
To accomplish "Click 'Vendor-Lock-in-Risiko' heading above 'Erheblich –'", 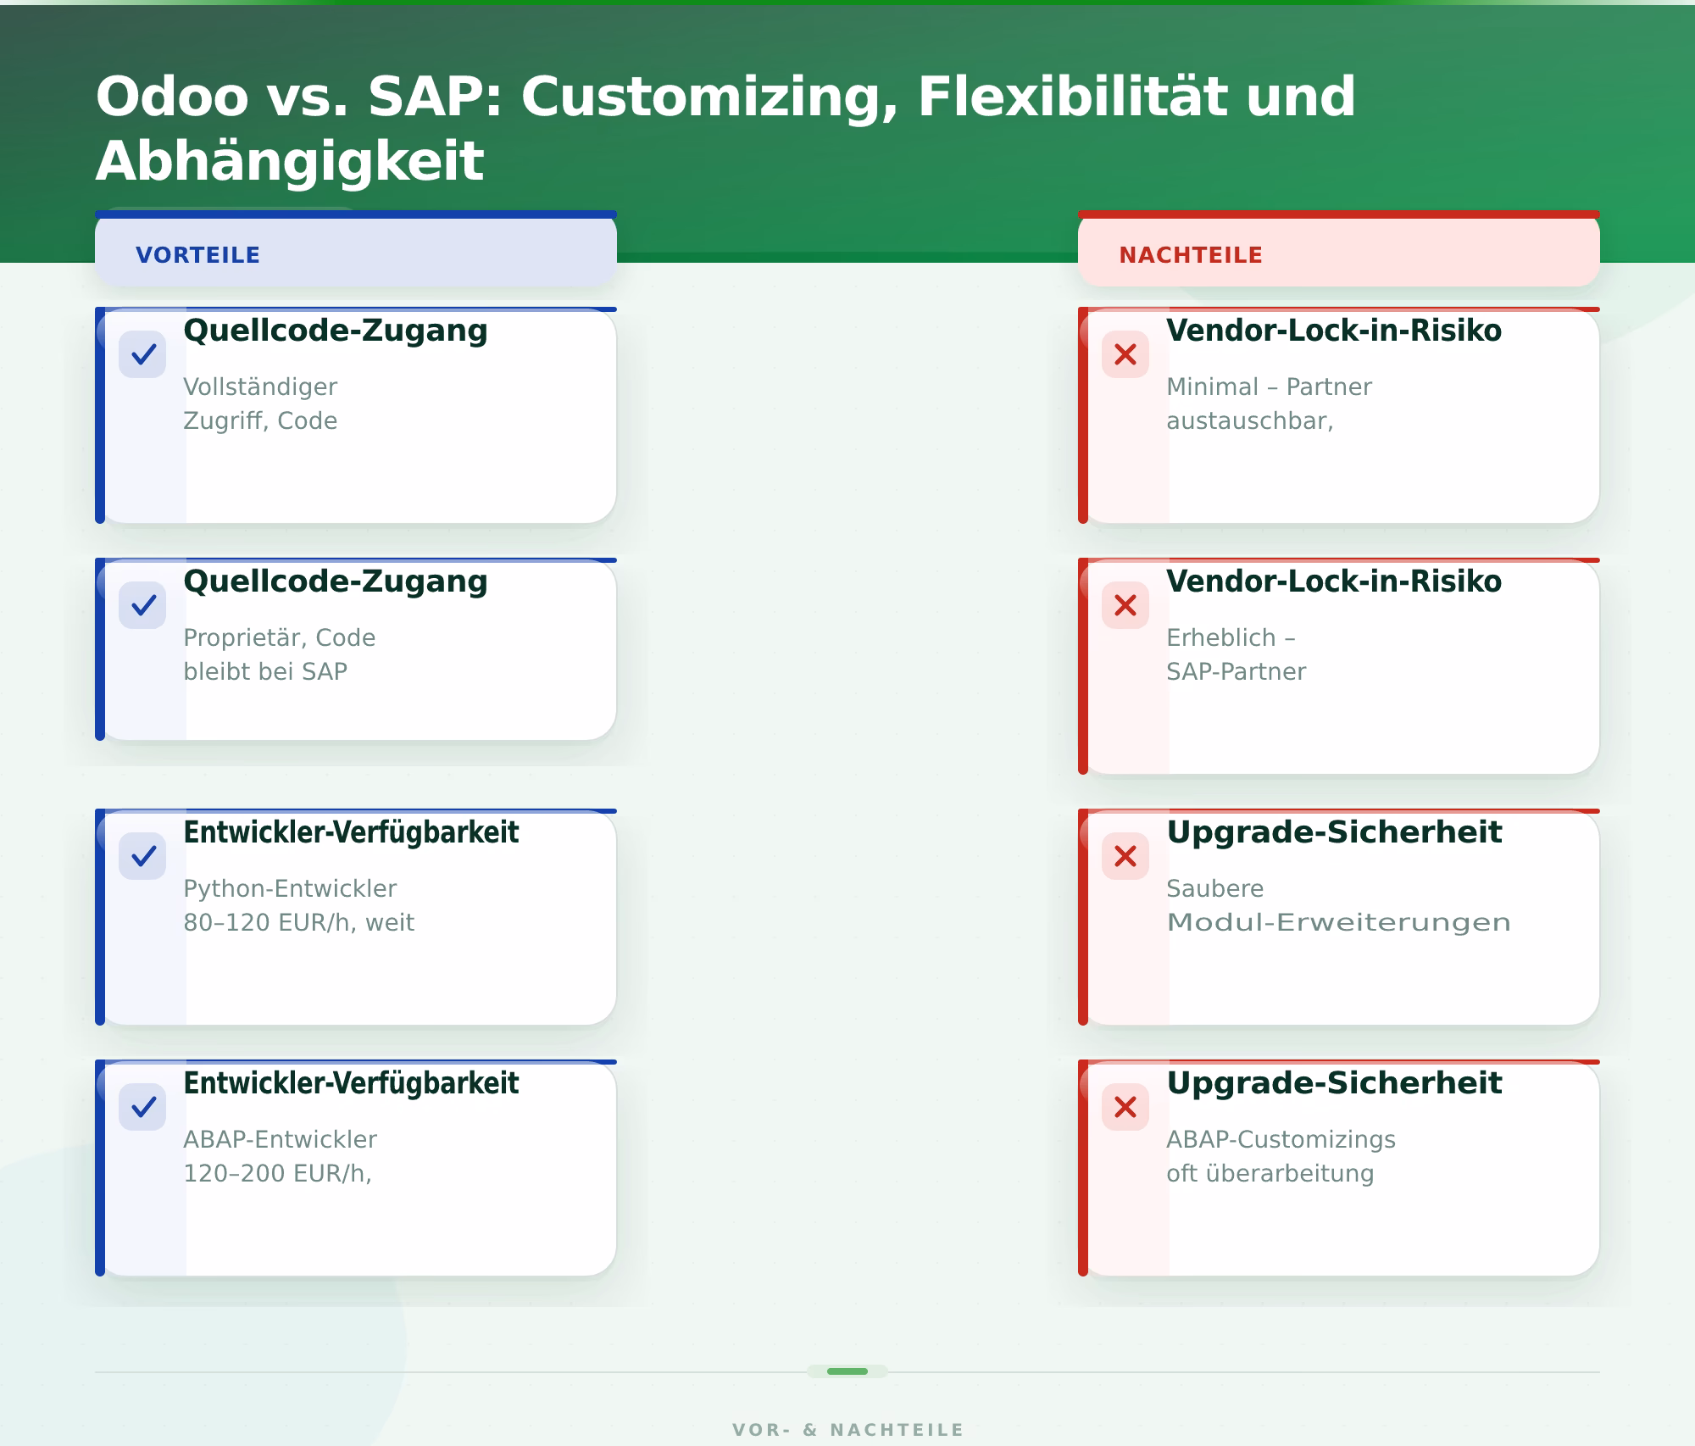I will tap(1334, 581).
